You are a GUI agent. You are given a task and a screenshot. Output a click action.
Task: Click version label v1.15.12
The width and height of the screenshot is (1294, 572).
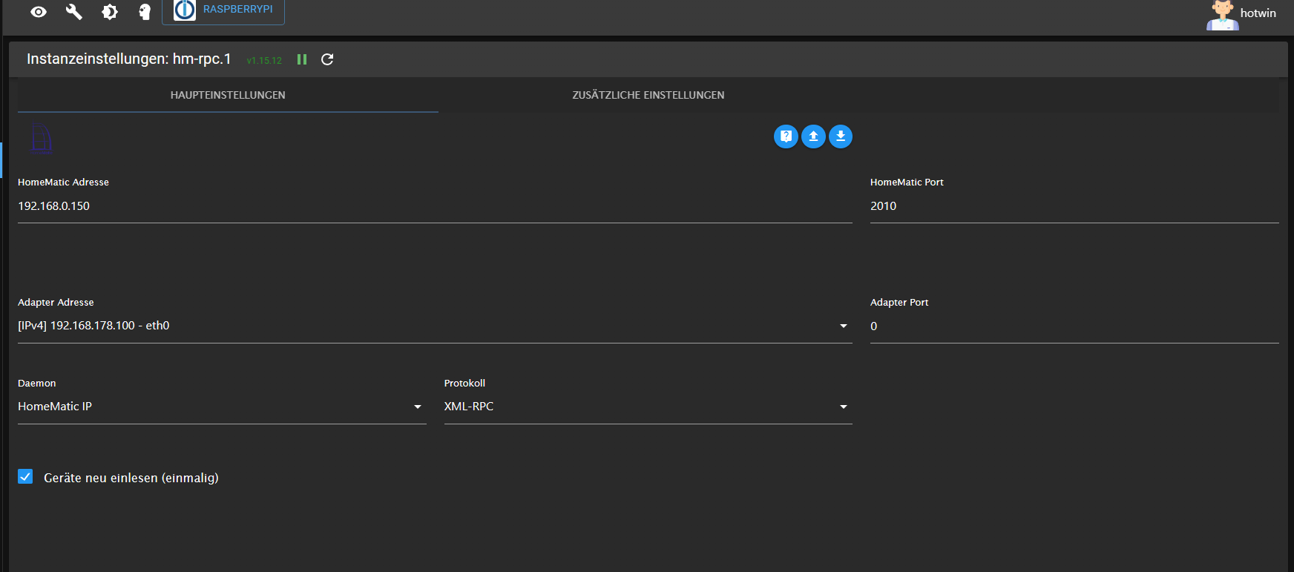tap(264, 61)
